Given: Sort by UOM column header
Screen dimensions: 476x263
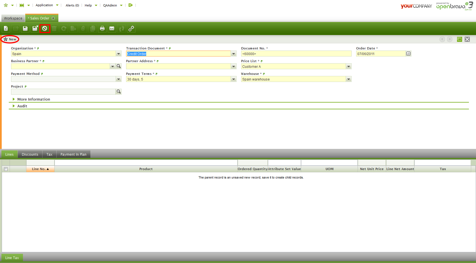Looking at the screenshot, I should [x=330, y=169].
